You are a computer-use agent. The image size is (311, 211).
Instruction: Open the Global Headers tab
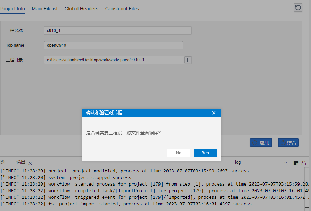(81, 9)
